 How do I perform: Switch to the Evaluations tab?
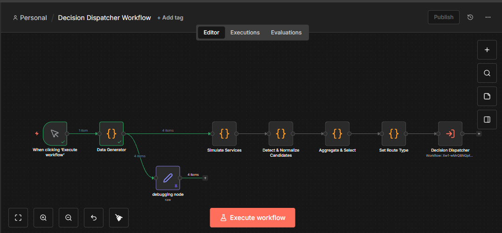point(286,33)
